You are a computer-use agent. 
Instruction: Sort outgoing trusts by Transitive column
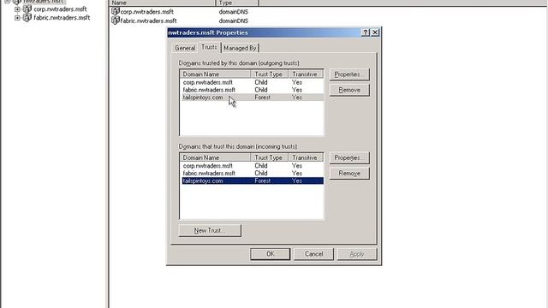(306, 74)
